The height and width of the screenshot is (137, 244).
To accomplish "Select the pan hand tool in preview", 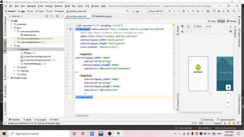I will pyautogui.click(x=228, y=87).
